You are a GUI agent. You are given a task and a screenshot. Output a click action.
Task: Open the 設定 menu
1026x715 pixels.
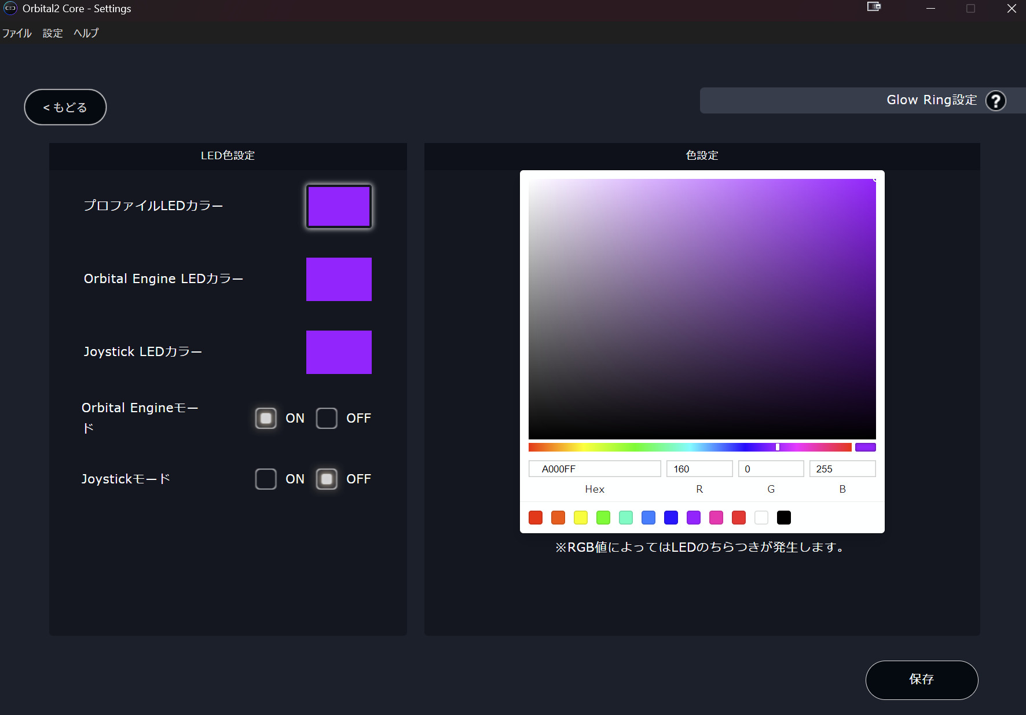tap(52, 33)
